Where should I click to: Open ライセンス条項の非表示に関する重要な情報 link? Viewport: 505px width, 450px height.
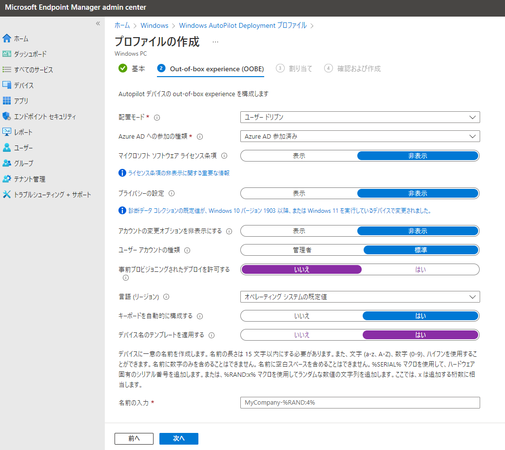(x=179, y=173)
